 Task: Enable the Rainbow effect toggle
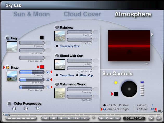57,27
